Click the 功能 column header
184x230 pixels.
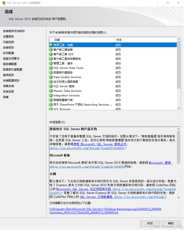(84, 40)
